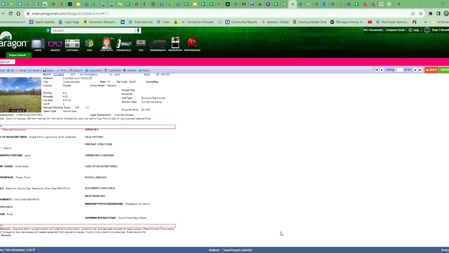449x253 pixels.
Task: Open Community Reports bookmark
Action: click(241, 22)
